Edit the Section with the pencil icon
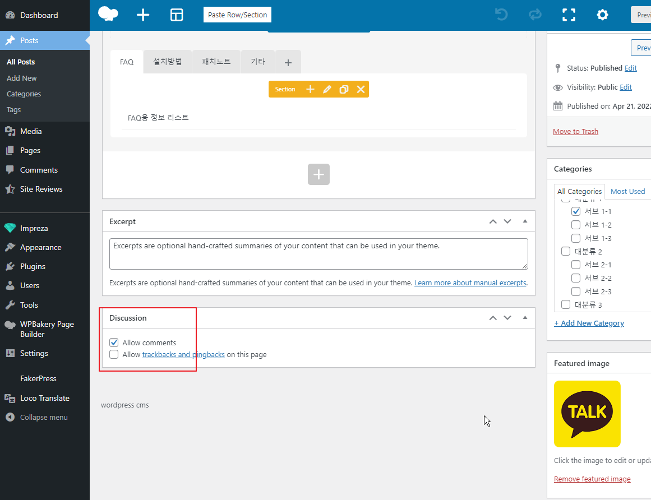This screenshot has width=651, height=500. coord(327,89)
